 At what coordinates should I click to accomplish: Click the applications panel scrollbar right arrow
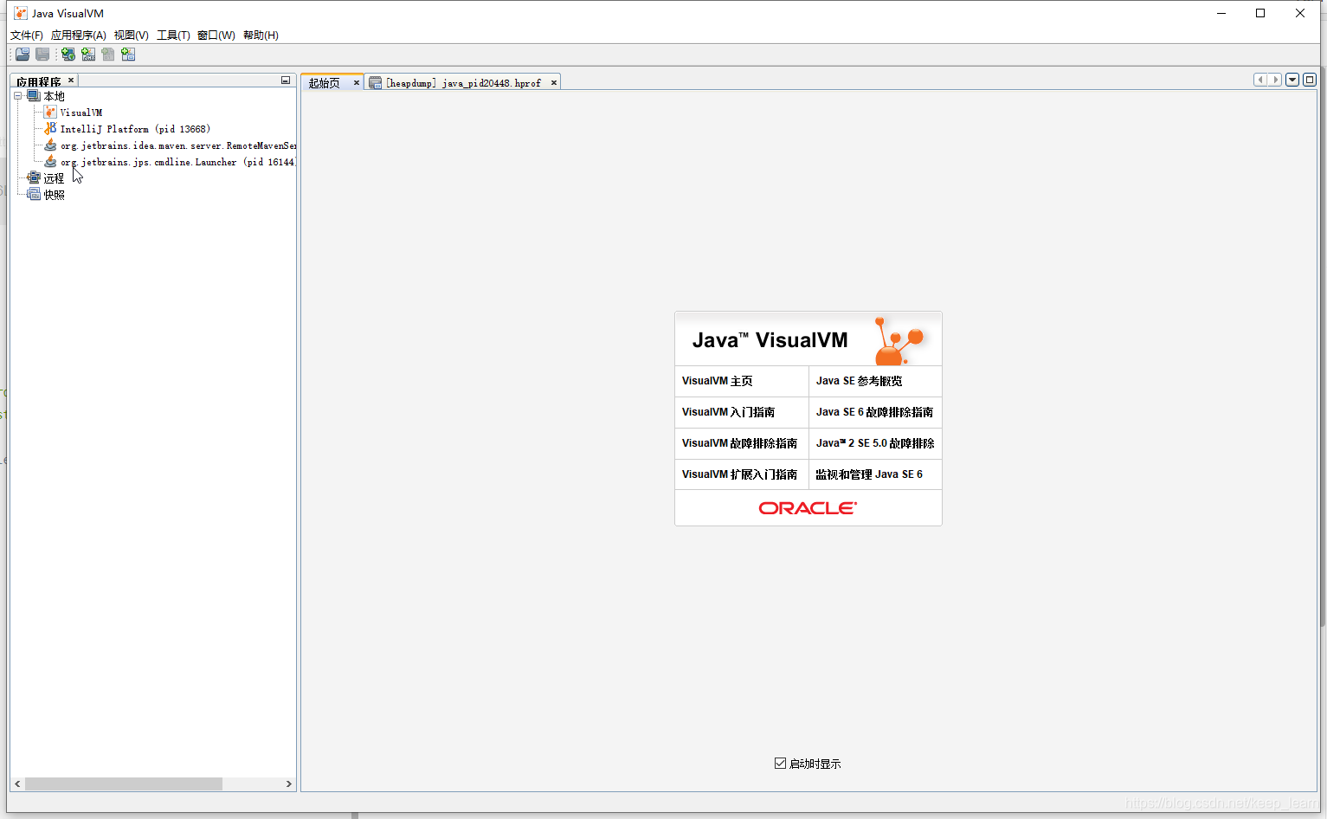289,784
